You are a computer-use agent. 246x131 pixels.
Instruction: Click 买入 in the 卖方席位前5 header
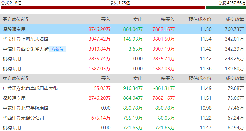click(106, 78)
